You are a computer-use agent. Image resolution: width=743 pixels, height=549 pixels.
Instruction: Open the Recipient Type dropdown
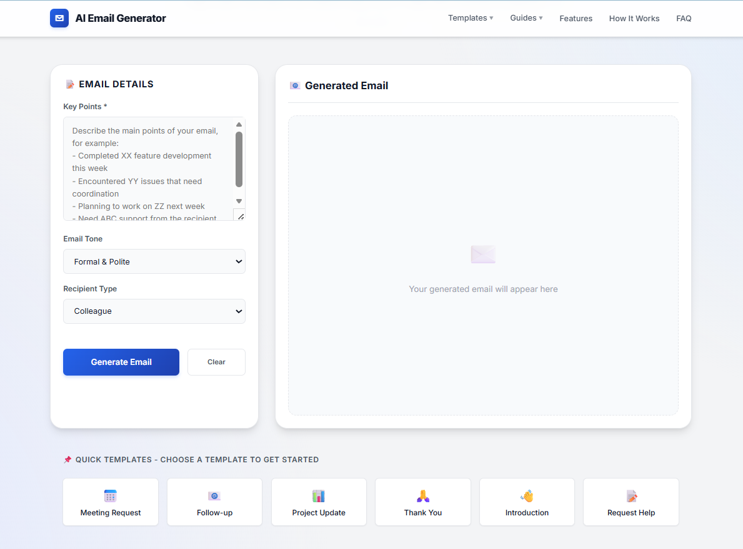click(x=154, y=311)
